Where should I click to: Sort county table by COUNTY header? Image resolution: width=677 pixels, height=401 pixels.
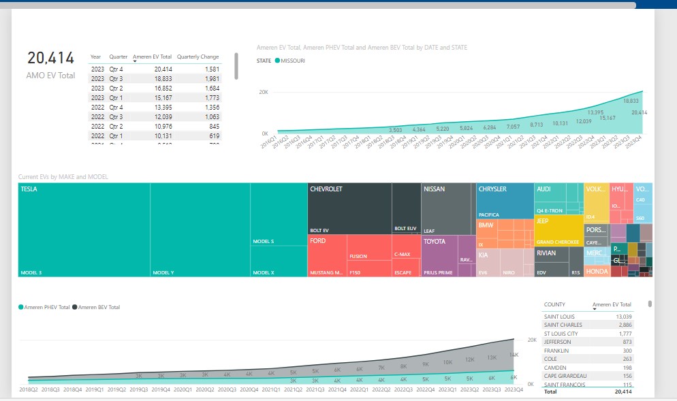554,304
